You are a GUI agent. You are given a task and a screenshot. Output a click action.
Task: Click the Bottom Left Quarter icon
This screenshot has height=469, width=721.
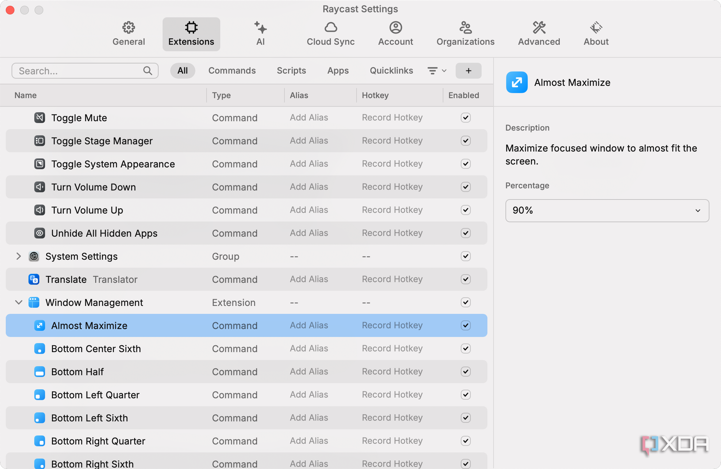point(40,395)
